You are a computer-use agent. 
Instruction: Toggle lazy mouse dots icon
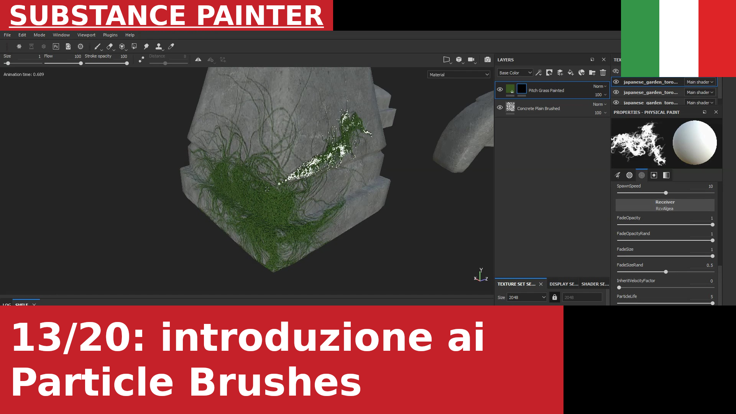pos(141,59)
